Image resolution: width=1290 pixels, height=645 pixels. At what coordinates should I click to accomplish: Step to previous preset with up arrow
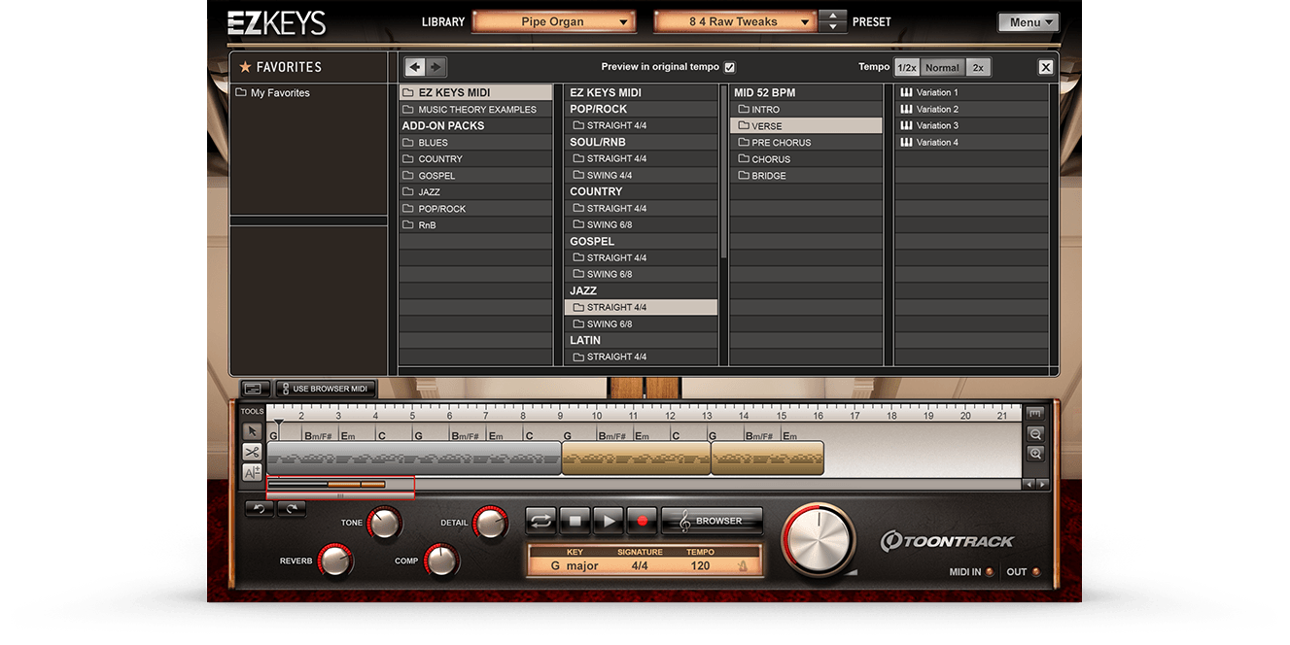pos(832,16)
